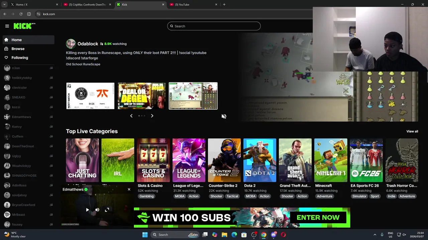
Task: Go back in browser history
Action: 5,14
